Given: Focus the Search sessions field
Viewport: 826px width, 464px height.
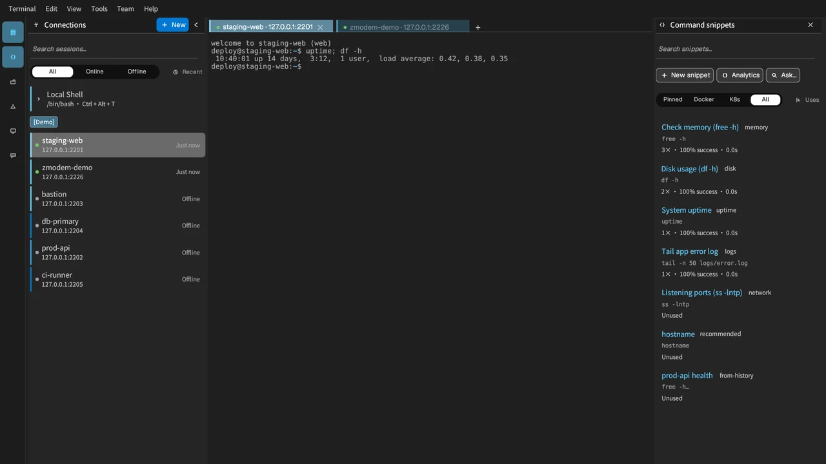Looking at the screenshot, I should click(115, 49).
